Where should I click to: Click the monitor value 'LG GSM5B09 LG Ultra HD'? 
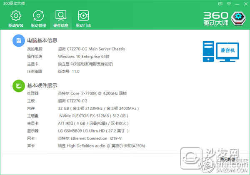[81, 131]
